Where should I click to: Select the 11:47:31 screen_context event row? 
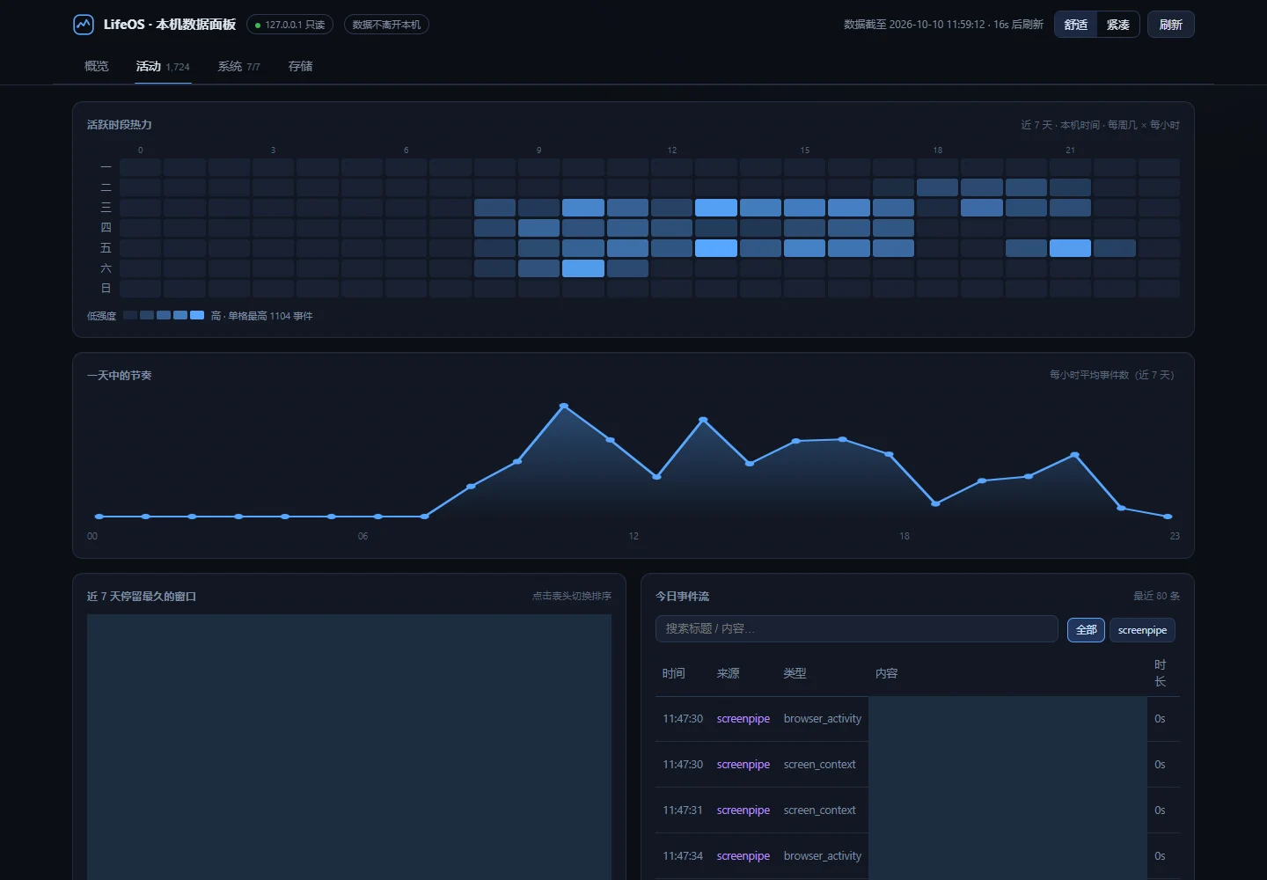coord(918,810)
